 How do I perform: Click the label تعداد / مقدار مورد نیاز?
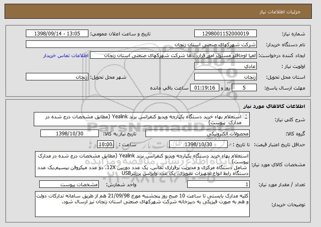point(282,185)
